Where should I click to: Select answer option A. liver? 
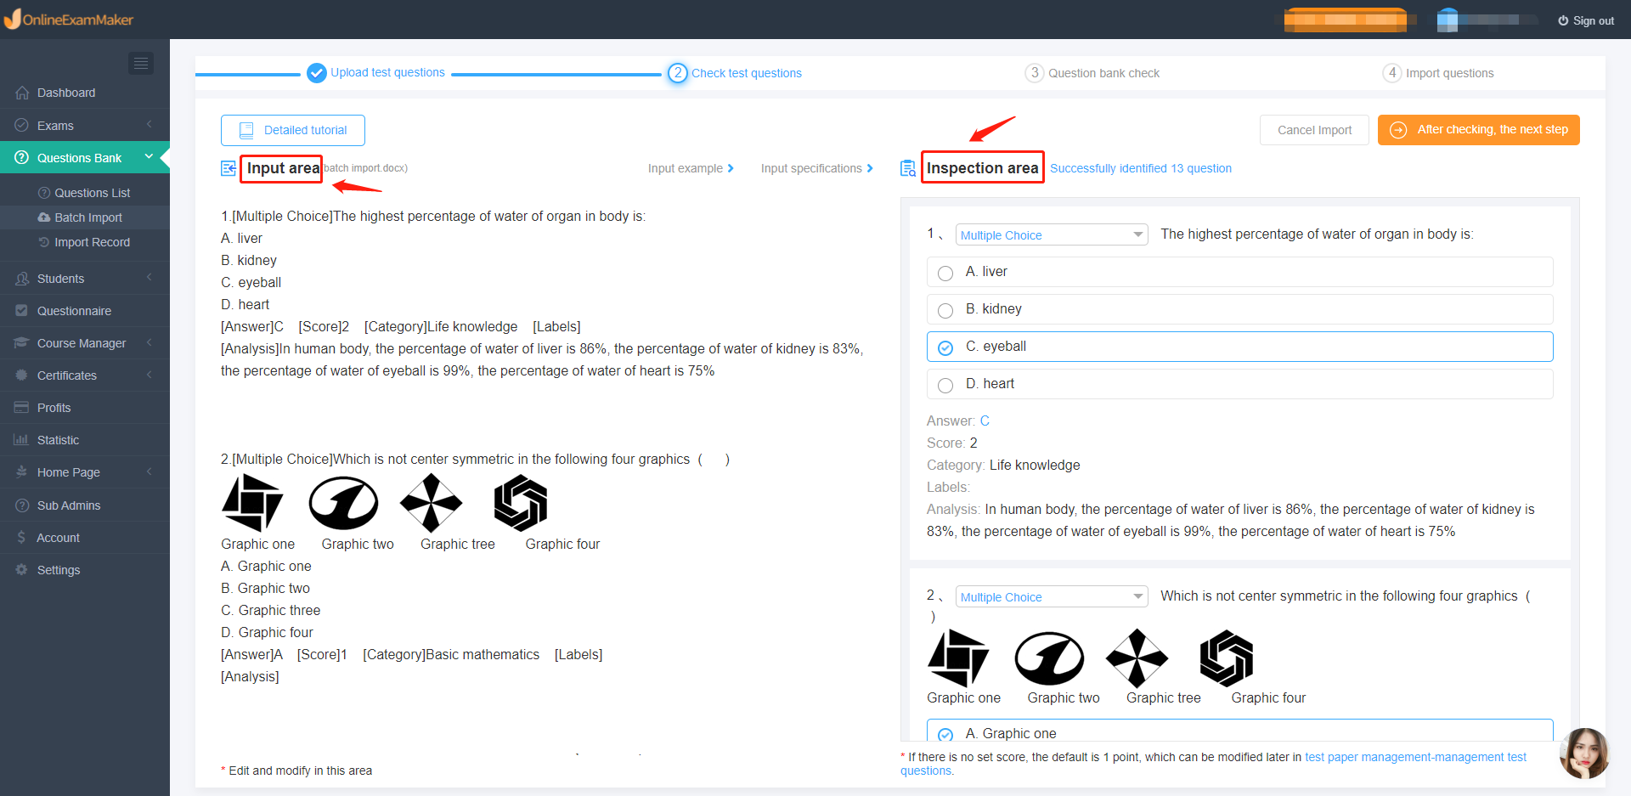[x=1239, y=272]
